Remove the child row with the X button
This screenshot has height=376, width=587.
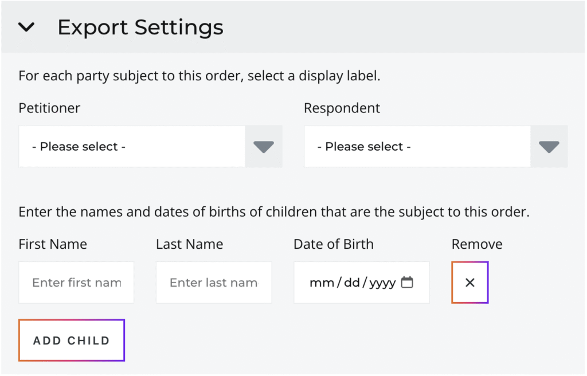[470, 283]
